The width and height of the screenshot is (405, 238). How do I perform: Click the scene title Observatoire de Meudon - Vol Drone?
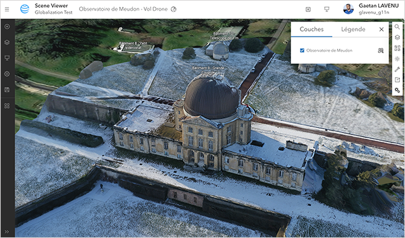point(123,9)
